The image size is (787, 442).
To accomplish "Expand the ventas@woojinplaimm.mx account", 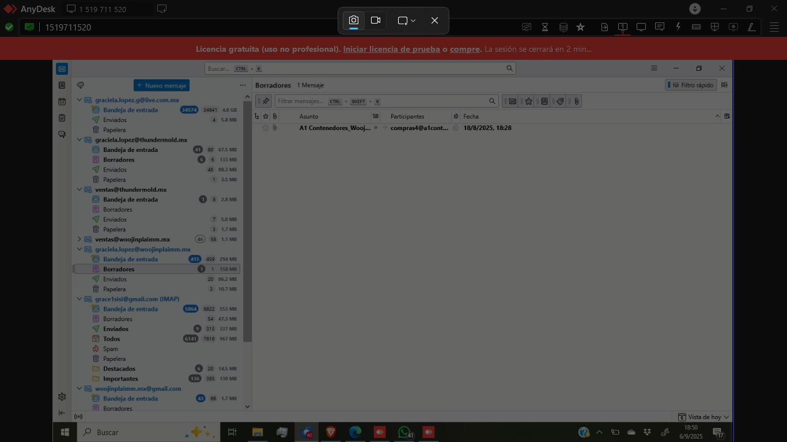I will (80, 239).
